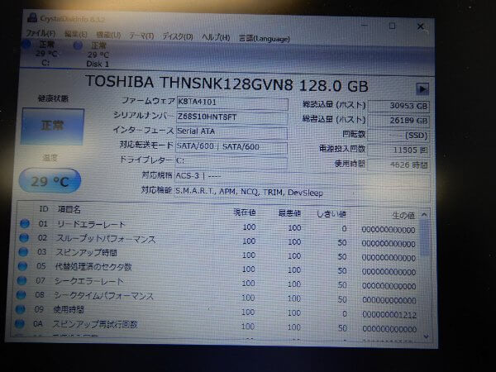Viewport: 496px width, 372px height.
Task: Click the scroll down arrow of attribute list
Action: coord(426,336)
